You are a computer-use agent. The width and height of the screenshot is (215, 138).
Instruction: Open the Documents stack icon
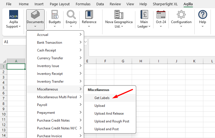tap(35, 14)
